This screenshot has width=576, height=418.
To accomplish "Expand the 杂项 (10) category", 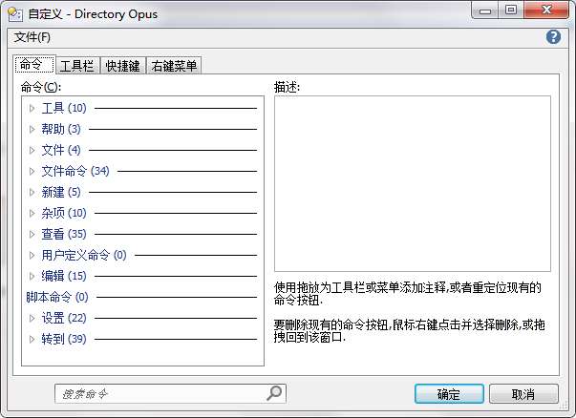I will click(32, 213).
